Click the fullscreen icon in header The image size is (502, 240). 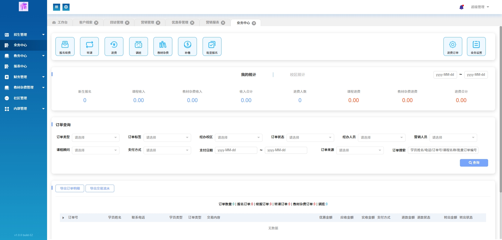pos(66,7)
